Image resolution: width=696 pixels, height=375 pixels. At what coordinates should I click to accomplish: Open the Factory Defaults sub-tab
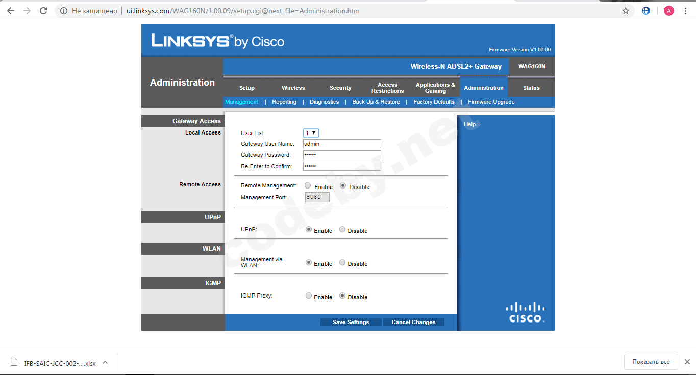(x=434, y=102)
